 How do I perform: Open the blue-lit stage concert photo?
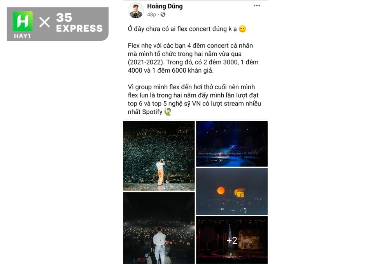point(232,144)
